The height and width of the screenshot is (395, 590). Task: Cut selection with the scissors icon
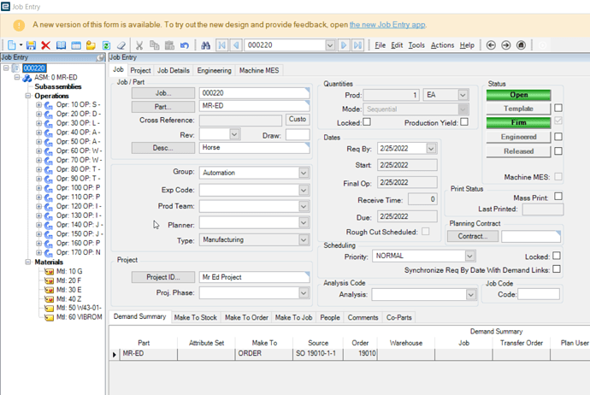click(139, 45)
